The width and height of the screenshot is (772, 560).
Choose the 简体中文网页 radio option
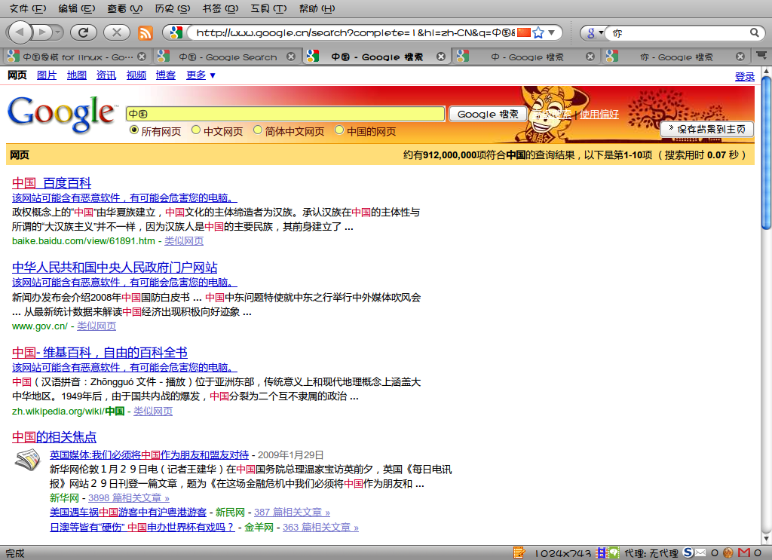(258, 130)
